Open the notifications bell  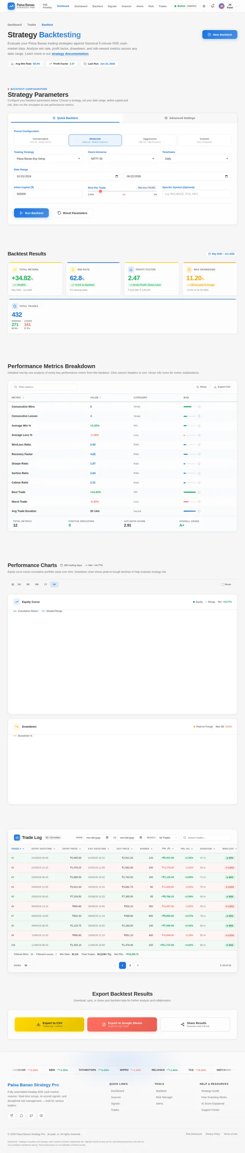click(x=213, y=6)
